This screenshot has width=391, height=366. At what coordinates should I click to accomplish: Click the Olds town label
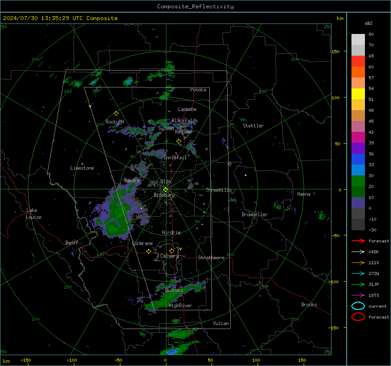coord(166,181)
